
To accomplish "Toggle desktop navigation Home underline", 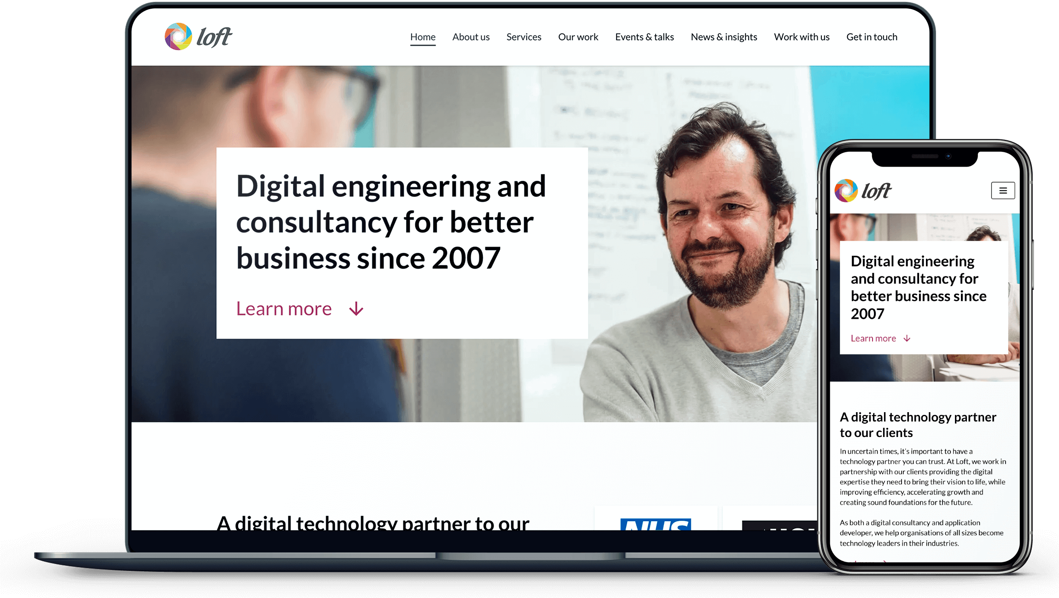I will pyautogui.click(x=423, y=36).
